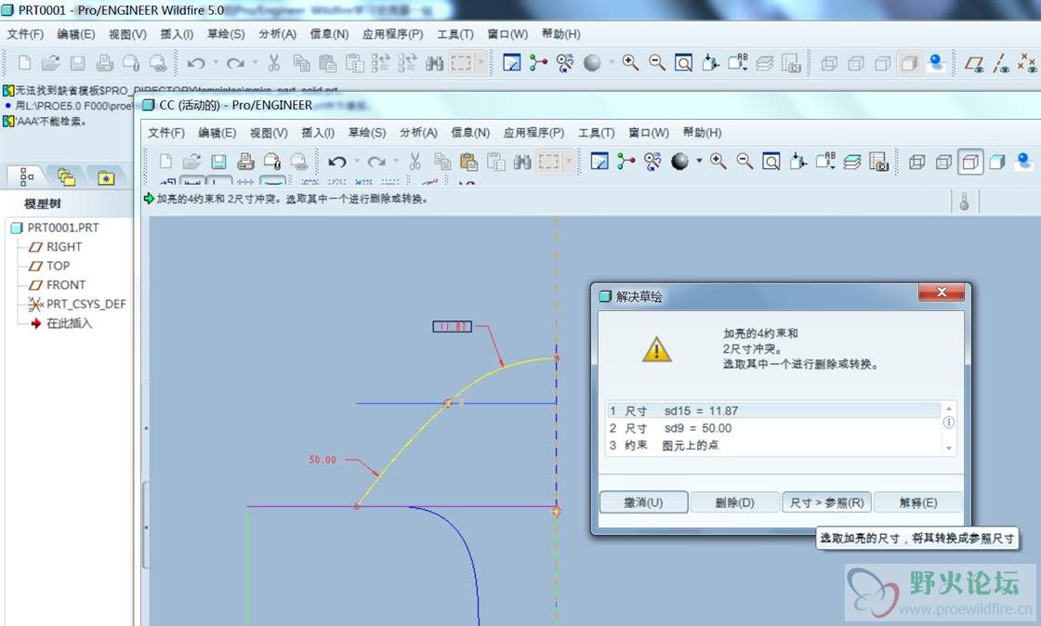Click Print icon in PRT0001 toolbar

pos(104,63)
